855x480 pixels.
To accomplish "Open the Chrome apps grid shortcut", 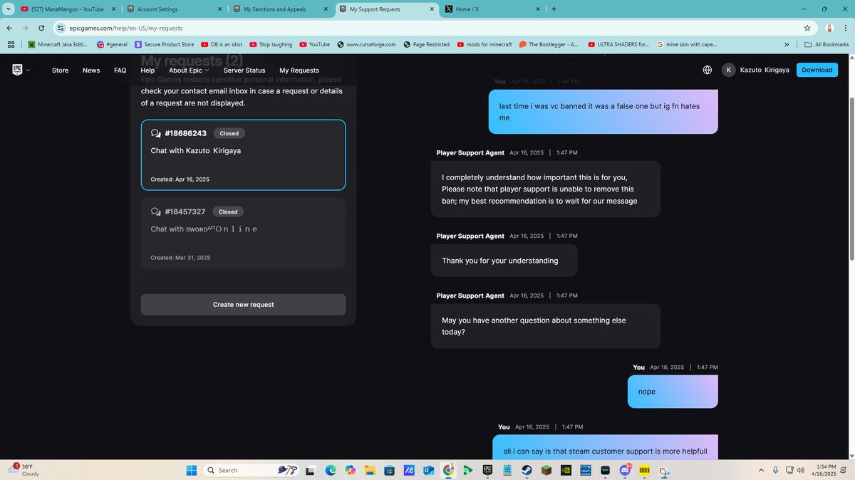I will click(11, 44).
